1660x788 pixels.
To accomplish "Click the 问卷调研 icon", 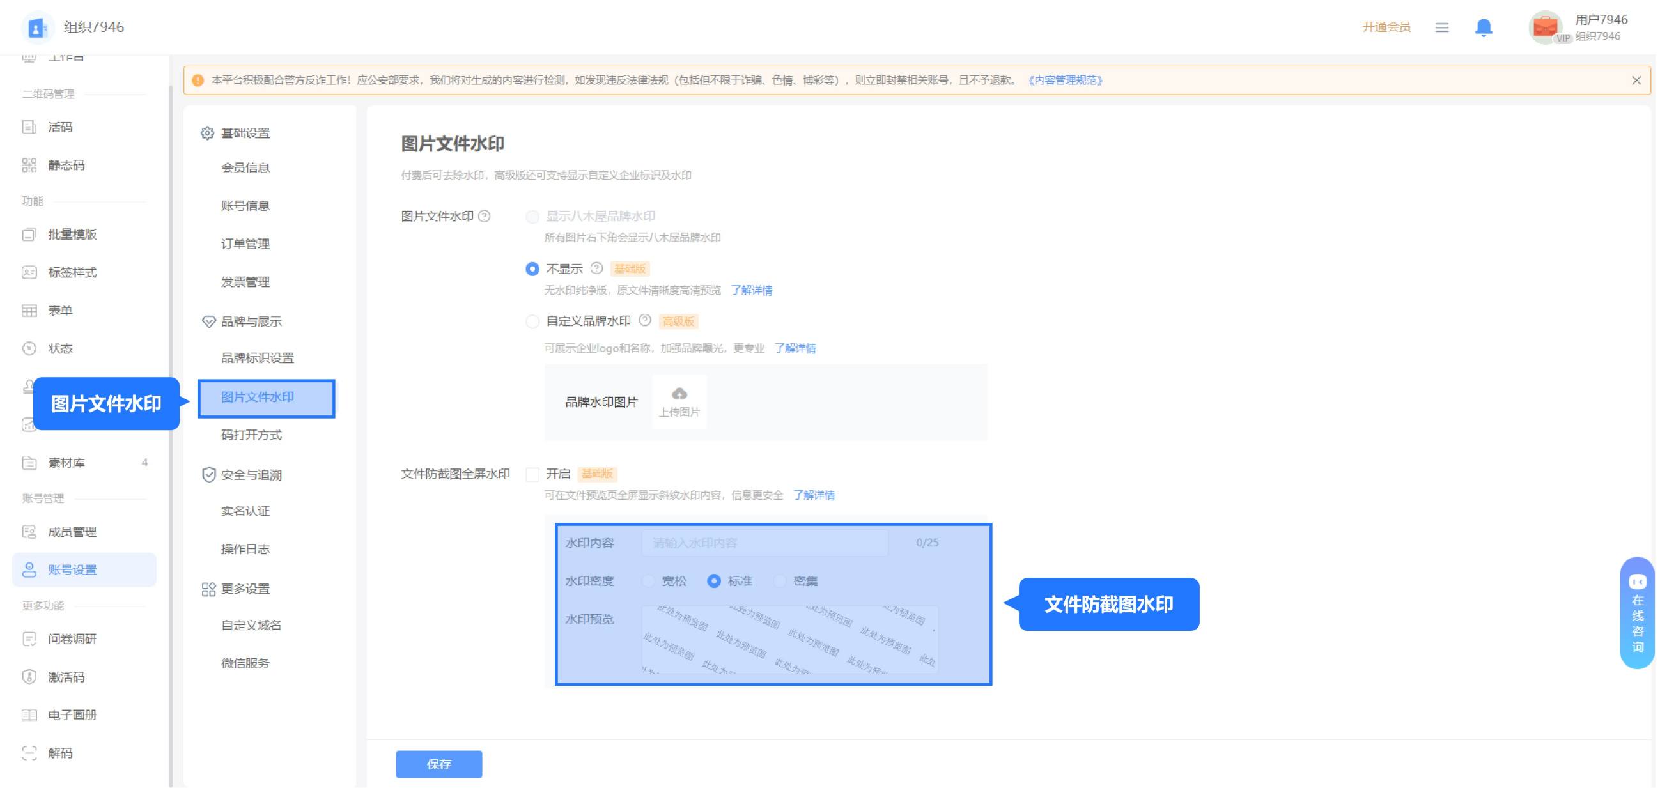I will [x=29, y=638].
